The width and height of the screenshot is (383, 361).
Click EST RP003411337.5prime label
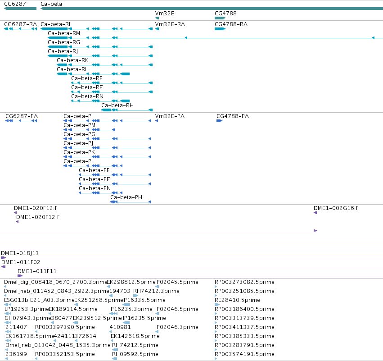244,327
